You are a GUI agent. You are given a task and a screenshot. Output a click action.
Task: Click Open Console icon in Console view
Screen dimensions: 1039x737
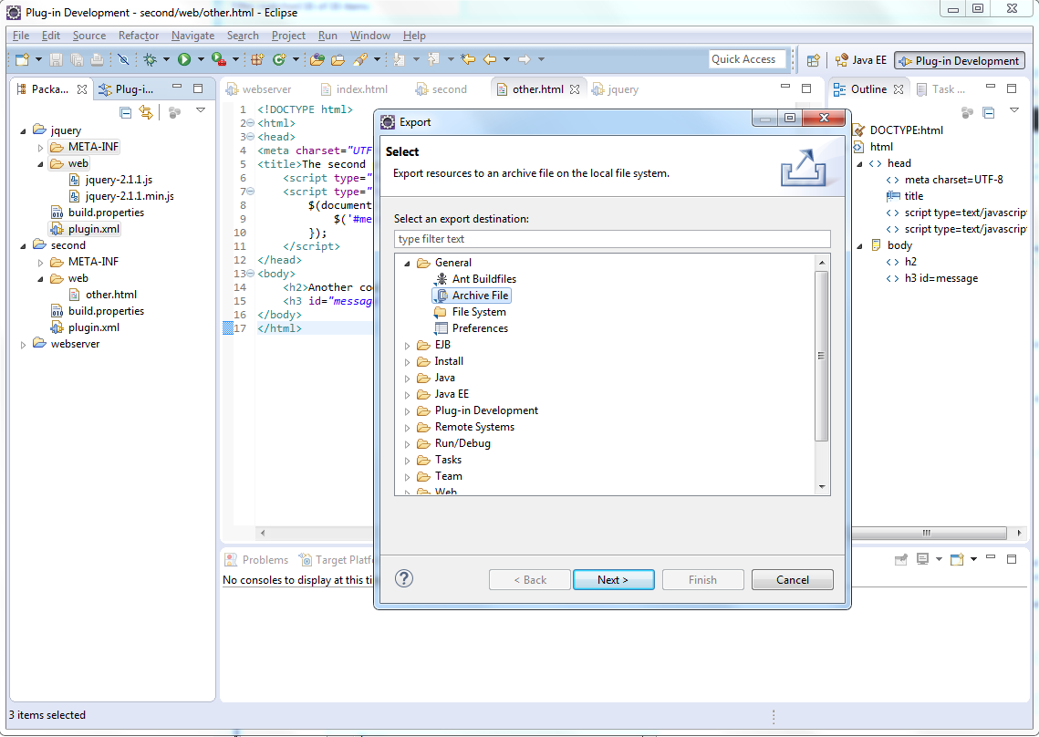[956, 560]
